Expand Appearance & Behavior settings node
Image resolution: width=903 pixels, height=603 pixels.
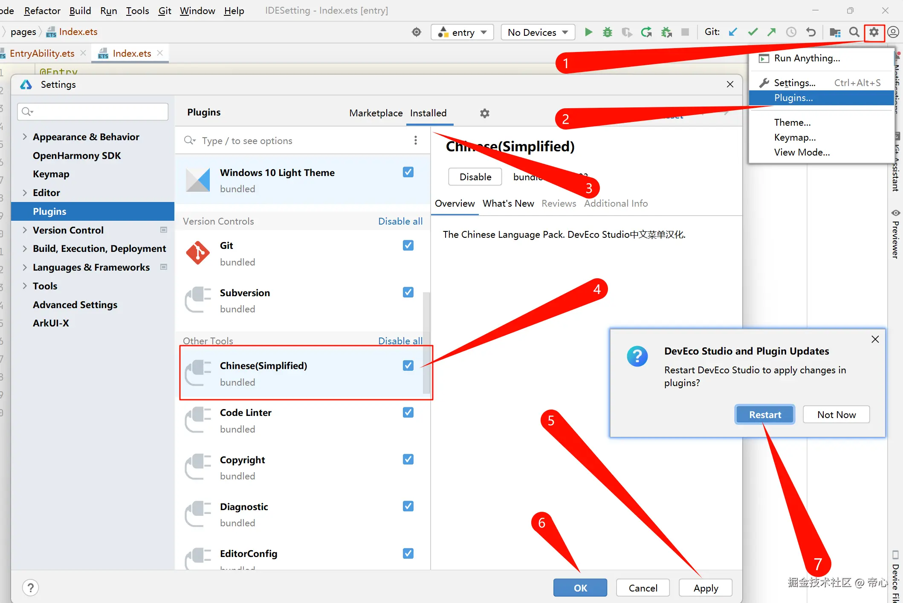(x=25, y=137)
